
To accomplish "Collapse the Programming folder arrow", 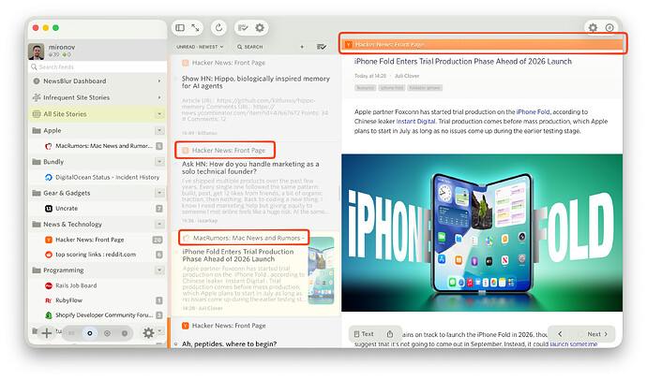I will (159, 270).
